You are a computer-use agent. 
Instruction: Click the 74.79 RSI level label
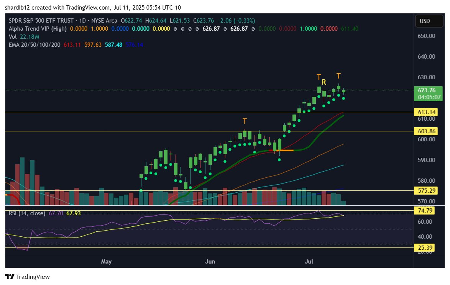pos(425,211)
